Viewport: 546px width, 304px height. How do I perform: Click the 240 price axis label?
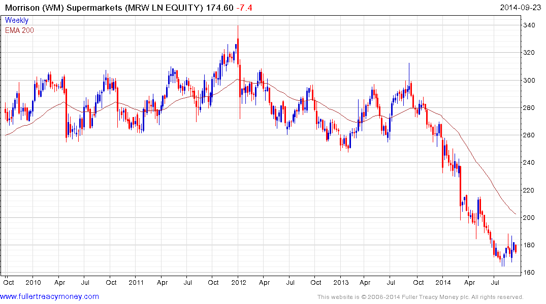(x=529, y=163)
